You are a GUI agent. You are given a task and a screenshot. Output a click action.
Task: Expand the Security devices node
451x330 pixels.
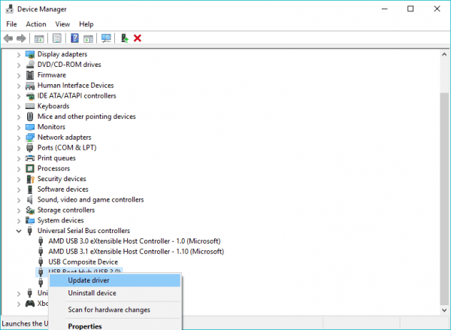pos(19,179)
